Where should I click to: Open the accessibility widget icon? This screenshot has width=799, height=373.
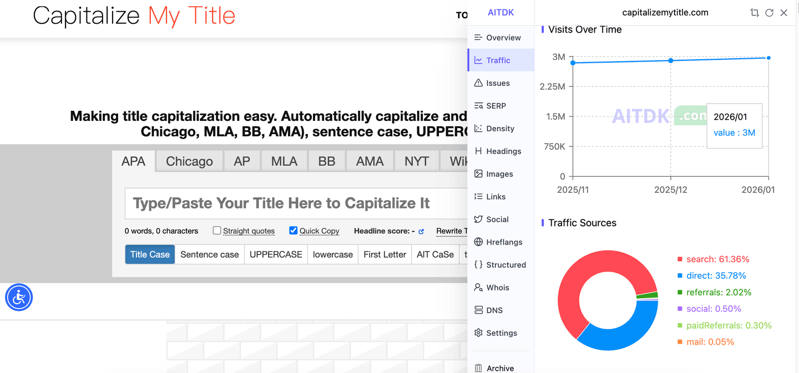(19, 298)
